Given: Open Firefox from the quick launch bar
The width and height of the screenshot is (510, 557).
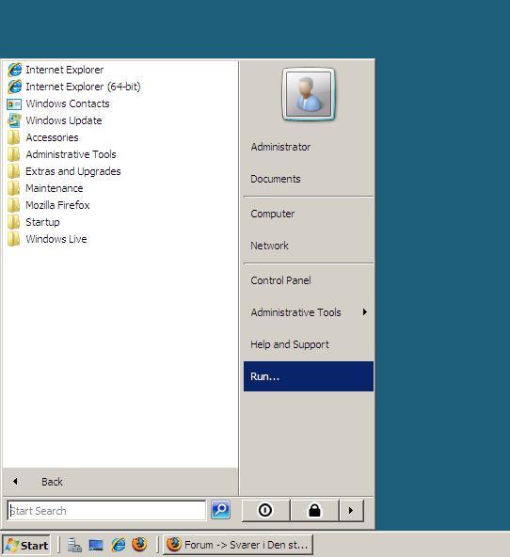Looking at the screenshot, I should click(139, 544).
